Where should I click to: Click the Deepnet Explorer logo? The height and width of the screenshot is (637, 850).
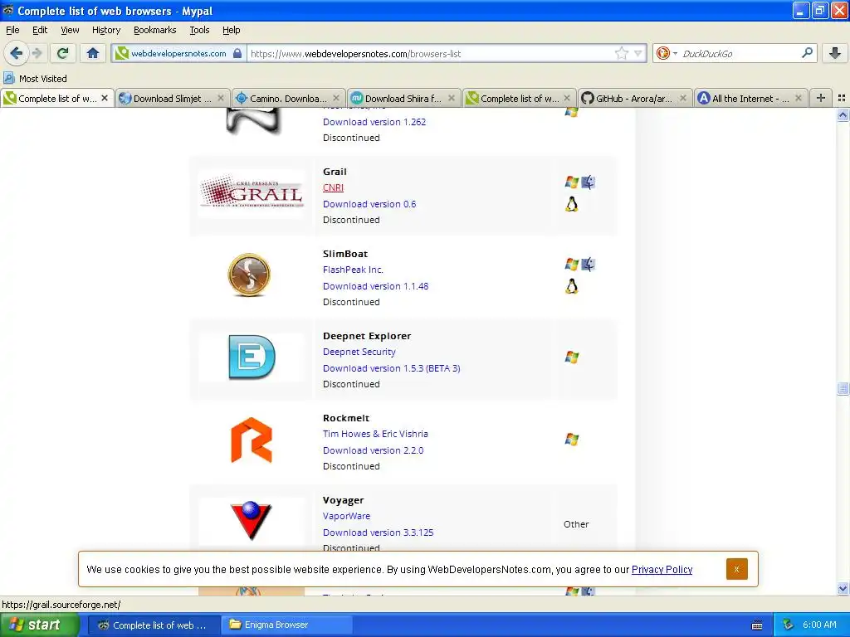252,357
